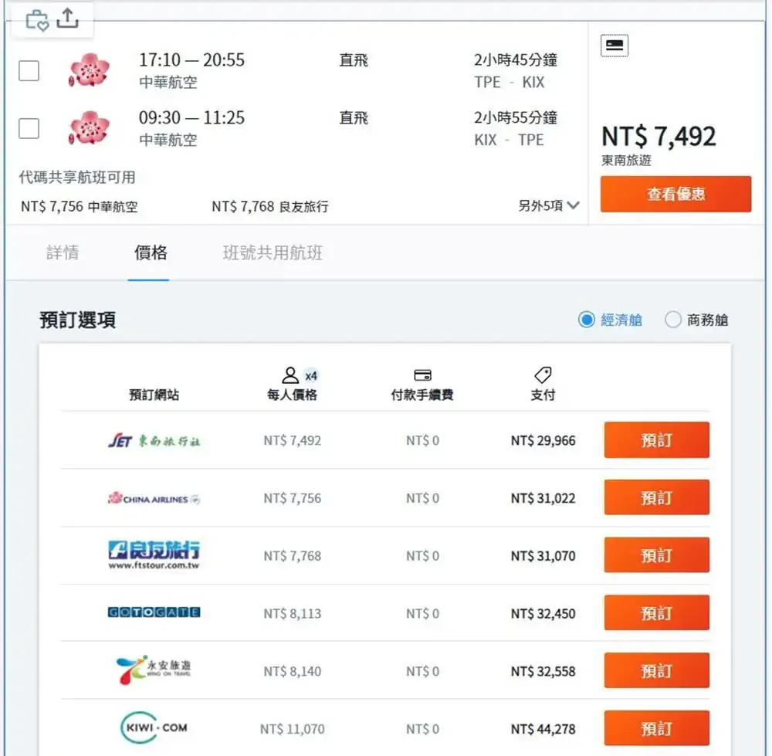Click the 預訂網站 column header
This screenshot has width=772, height=756.
pyautogui.click(x=154, y=395)
